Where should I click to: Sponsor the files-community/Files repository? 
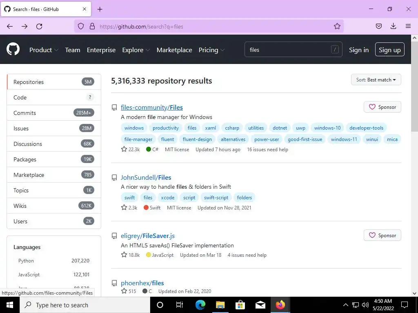pyautogui.click(x=382, y=107)
